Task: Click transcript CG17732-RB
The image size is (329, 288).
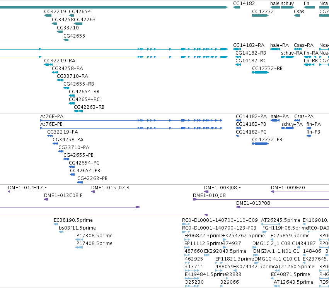Action: pos(267,69)
